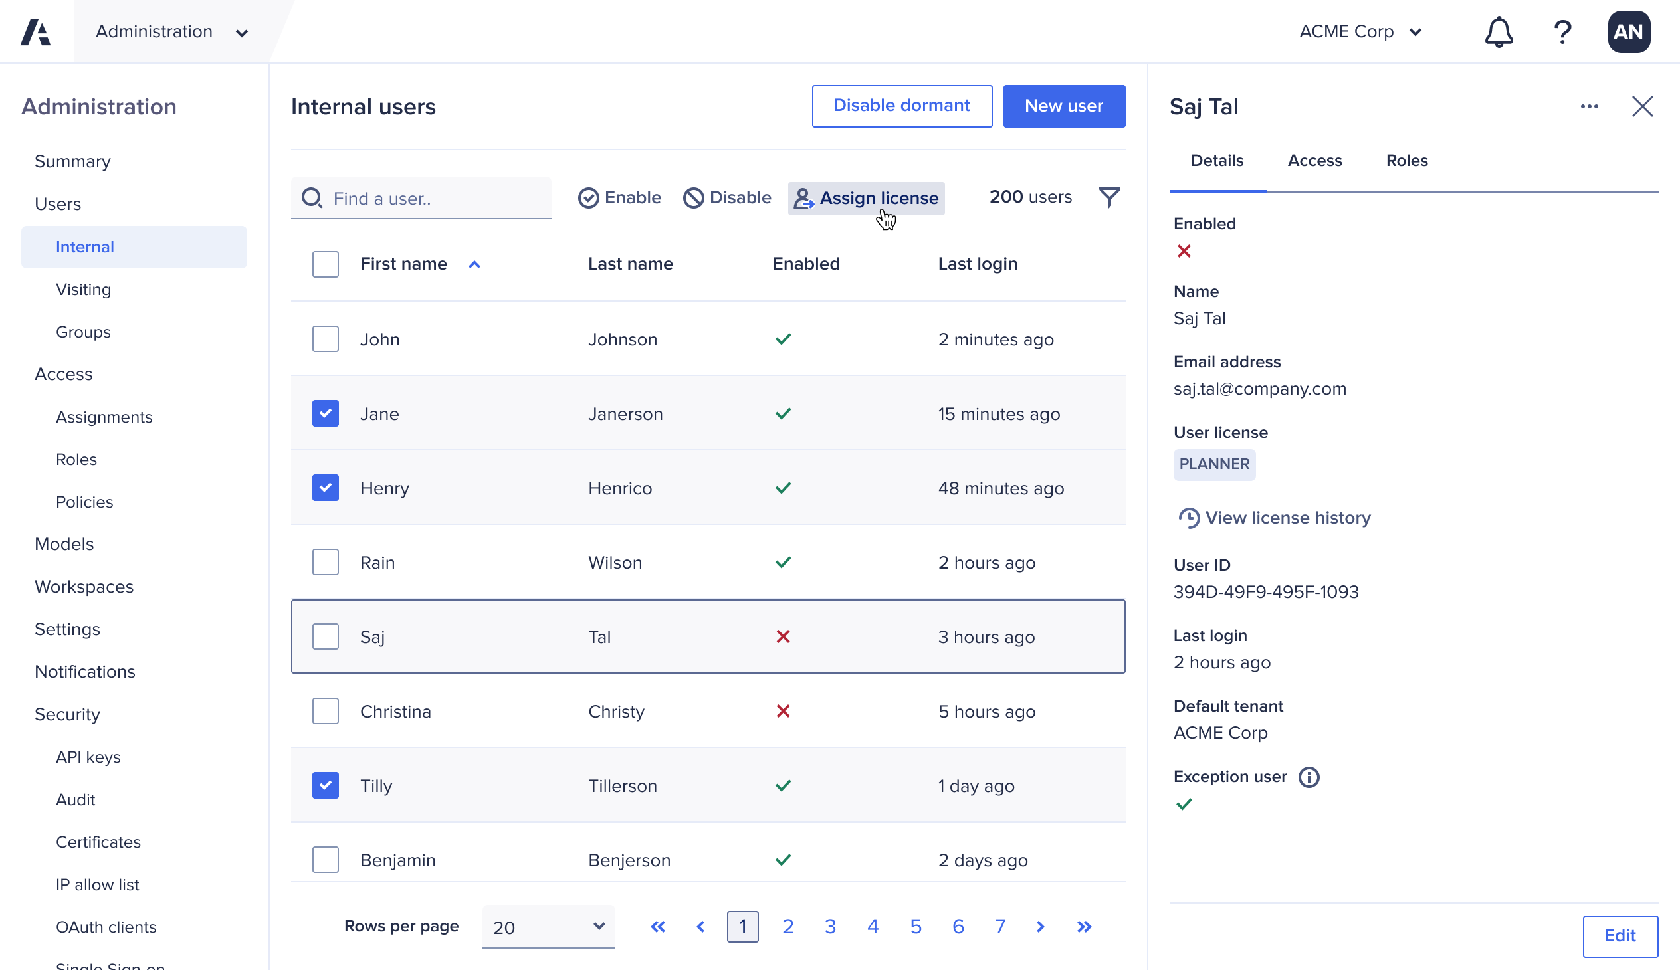View license history for Saj Tal
The height and width of the screenshot is (970, 1680).
click(x=1273, y=518)
